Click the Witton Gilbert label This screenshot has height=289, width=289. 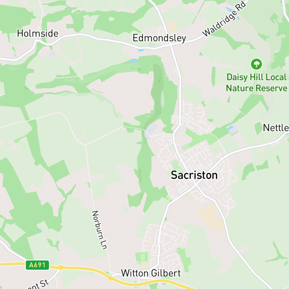(x=151, y=273)
